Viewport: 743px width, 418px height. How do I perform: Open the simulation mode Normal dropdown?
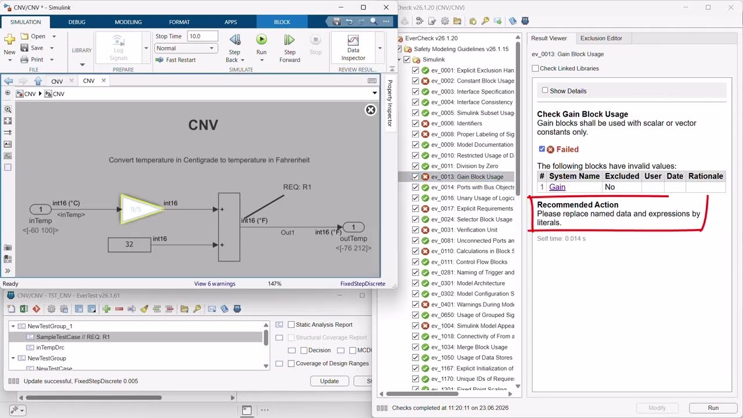pos(186,48)
